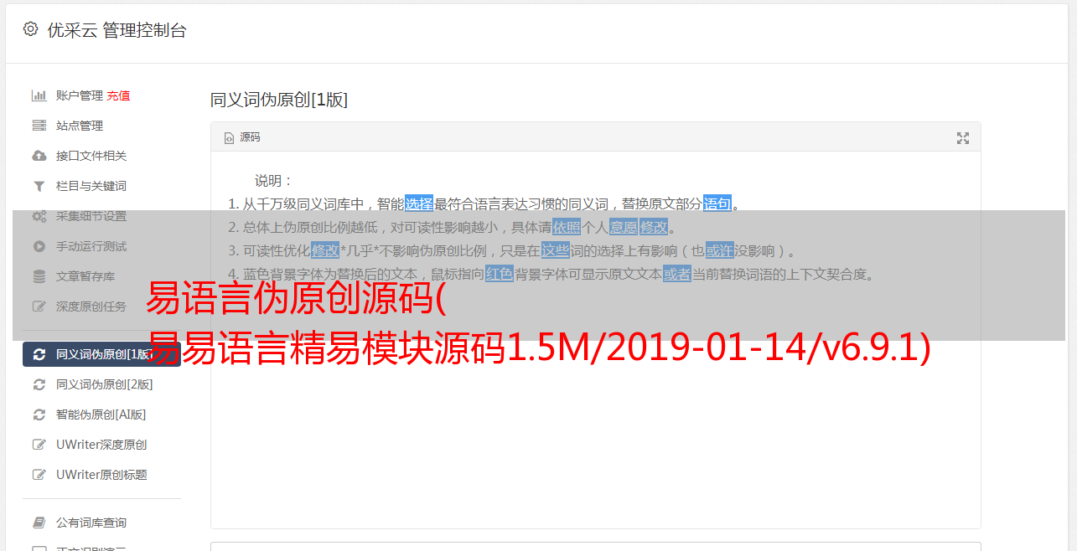Viewport: 1077px width, 551px height.
Task: Open 账户管理 bar chart icon
Action: (39, 95)
